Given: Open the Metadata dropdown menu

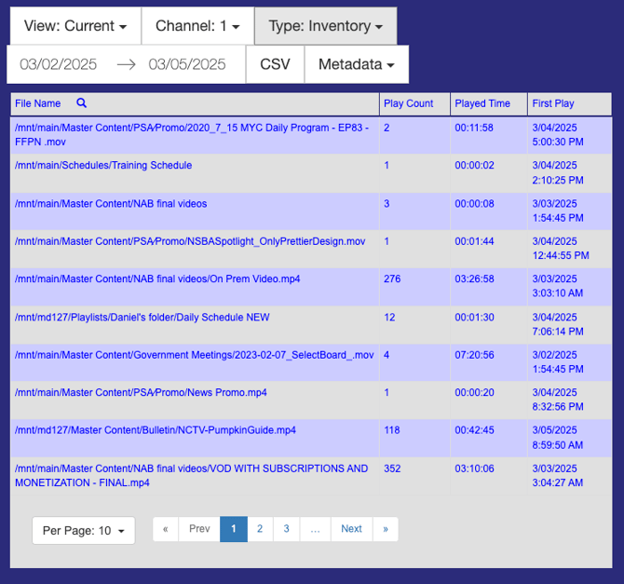Looking at the screenshot, I should 356,64.
